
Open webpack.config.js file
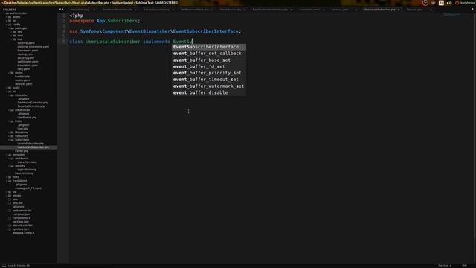(x=23, y=233)
